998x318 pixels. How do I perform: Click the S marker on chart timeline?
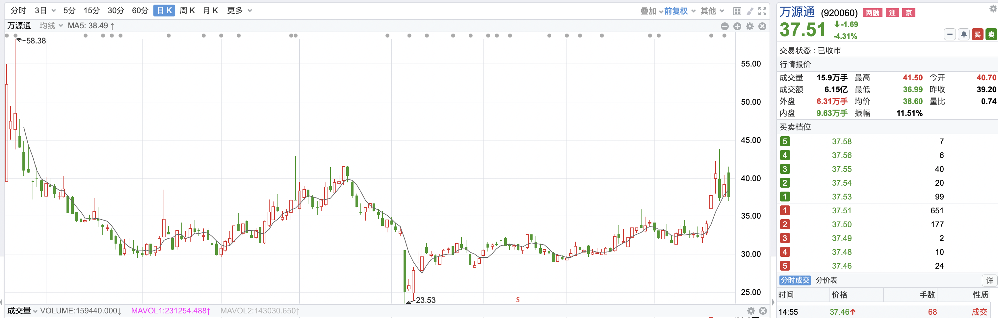[518, 300]
